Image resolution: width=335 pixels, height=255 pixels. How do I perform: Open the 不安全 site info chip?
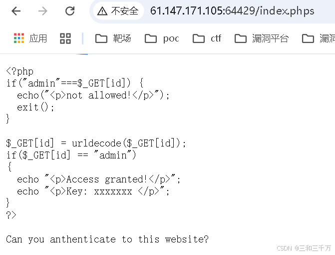click(x=118, y=11)
